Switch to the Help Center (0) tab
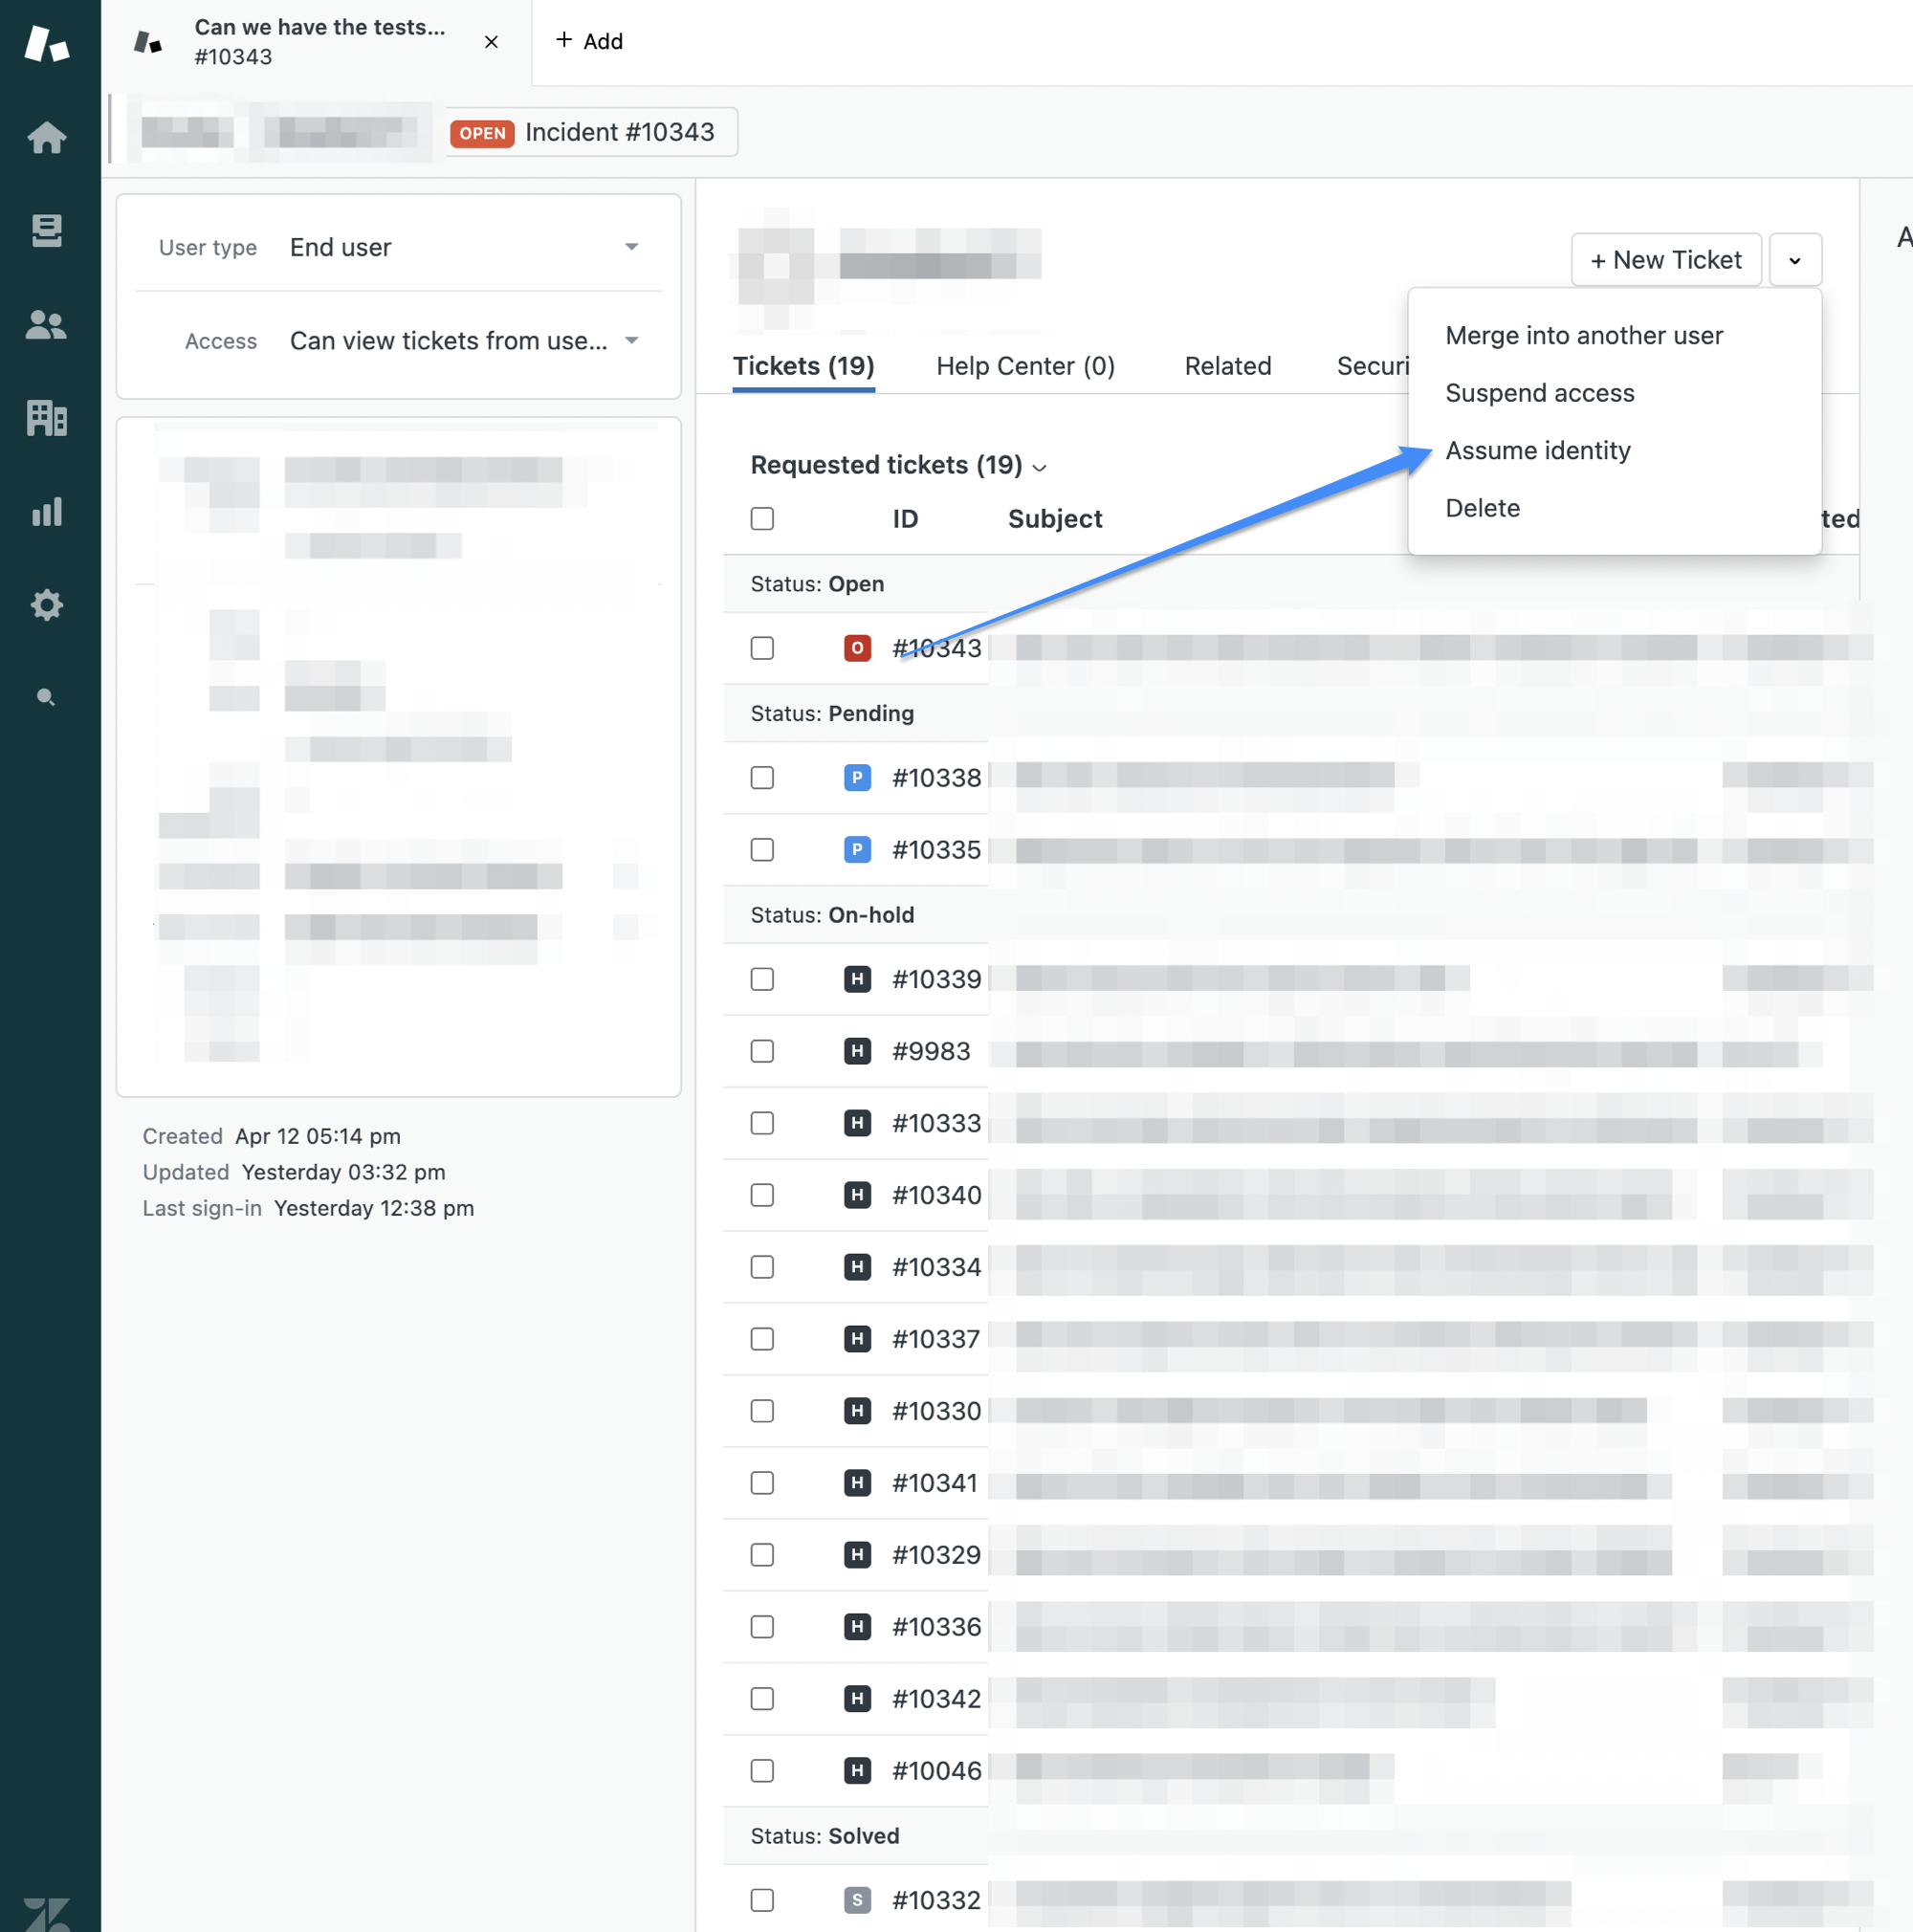Viewport: 1913px width, 1932px height. pos(1025,366)
